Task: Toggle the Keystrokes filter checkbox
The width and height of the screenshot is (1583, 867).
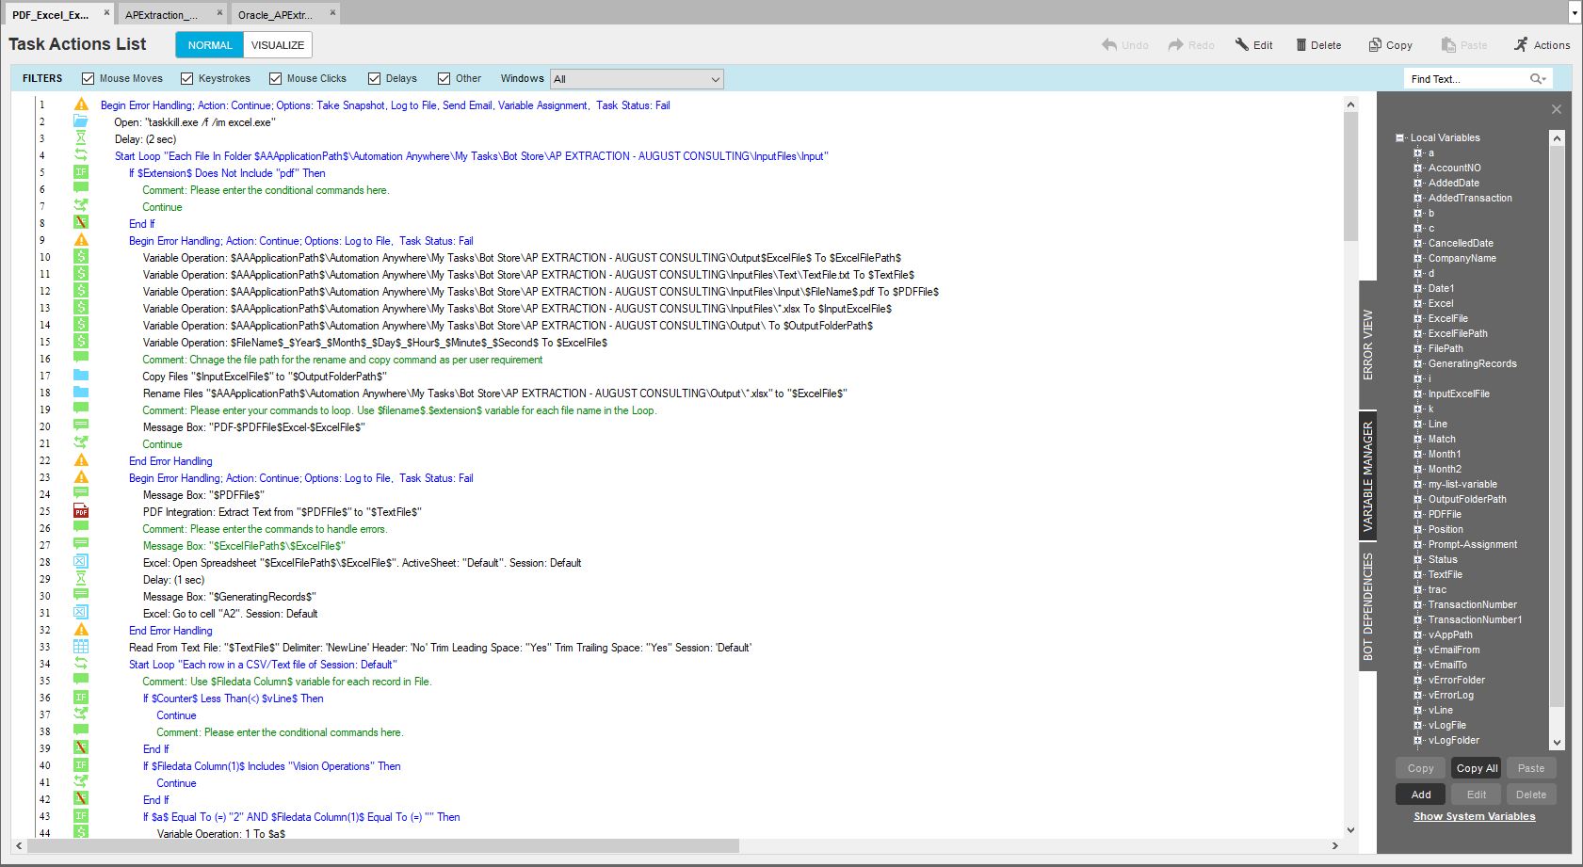Action: [187, 79]
